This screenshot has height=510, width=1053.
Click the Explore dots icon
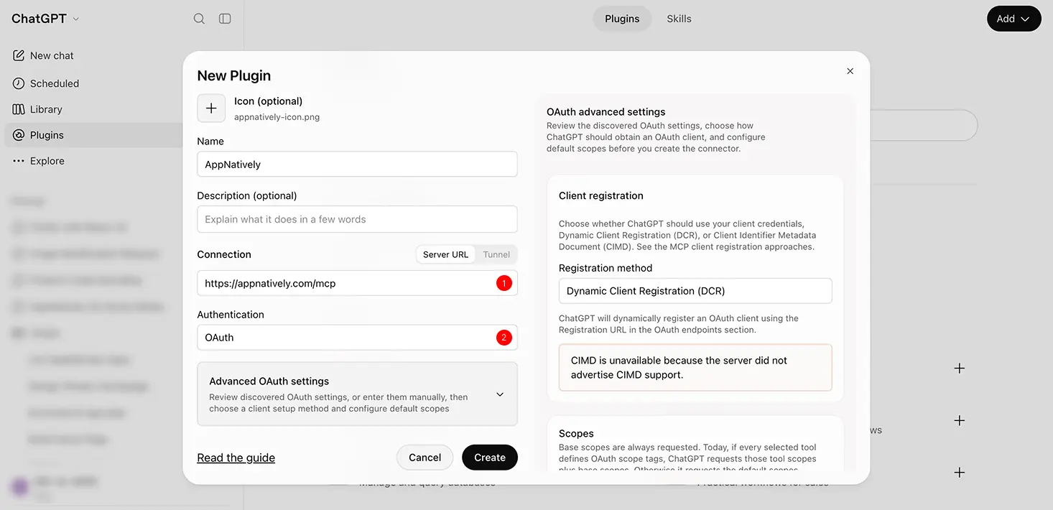tap(19, 161)
